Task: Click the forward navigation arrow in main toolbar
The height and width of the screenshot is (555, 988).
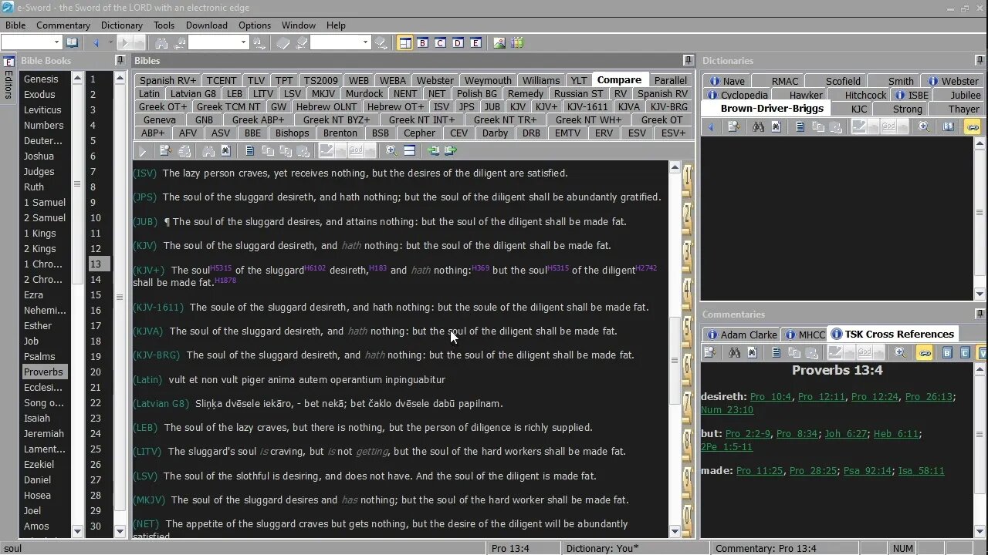Action: click(x=124, y=42)
